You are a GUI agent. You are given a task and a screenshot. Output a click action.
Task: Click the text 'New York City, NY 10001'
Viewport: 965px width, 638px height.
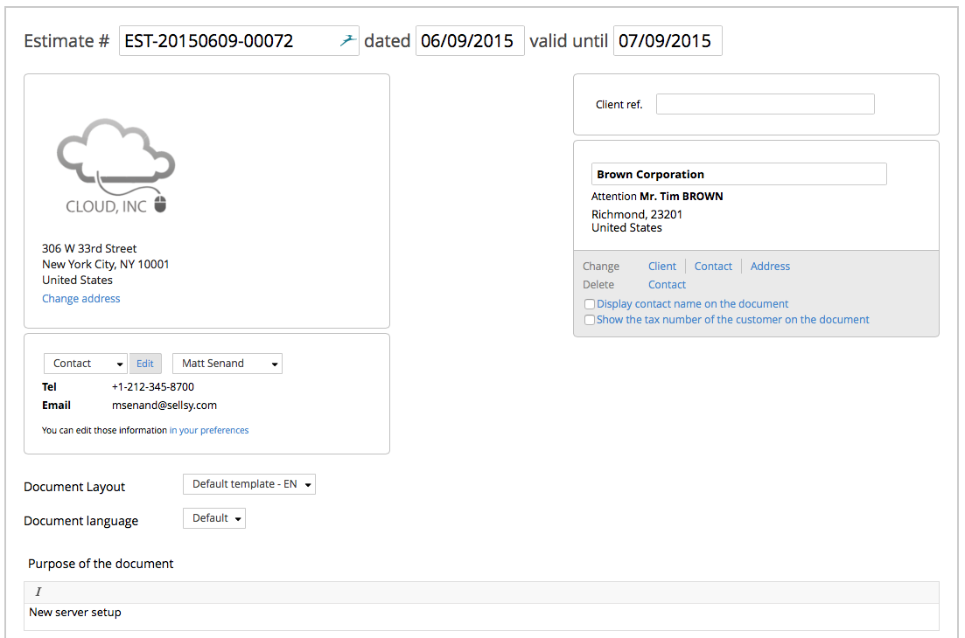tap(105, 264)
